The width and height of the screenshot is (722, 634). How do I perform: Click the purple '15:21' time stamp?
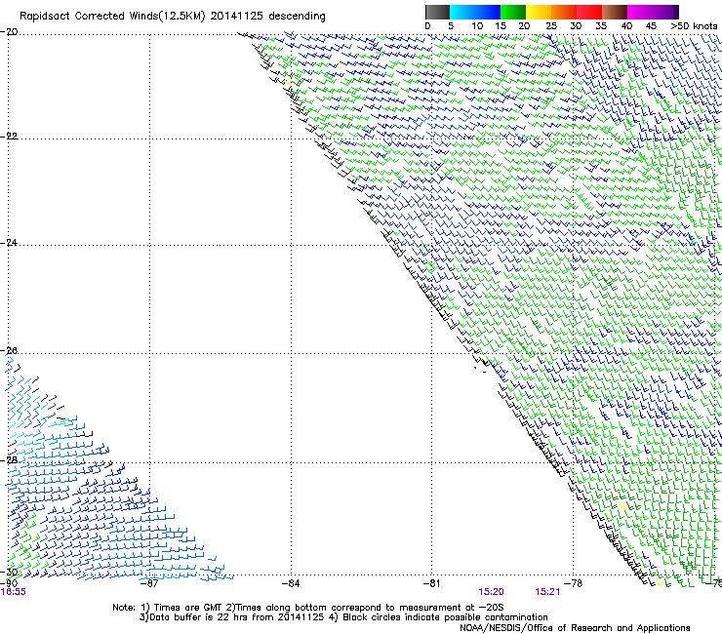pyautogui.click(x=547, y=592)
